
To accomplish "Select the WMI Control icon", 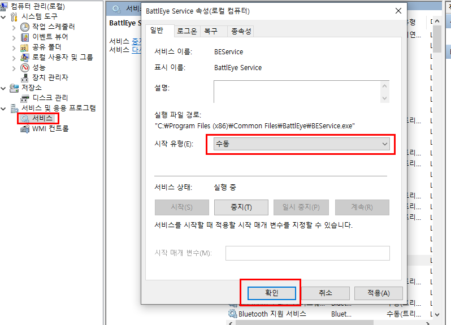I will (x=25, y=128).
